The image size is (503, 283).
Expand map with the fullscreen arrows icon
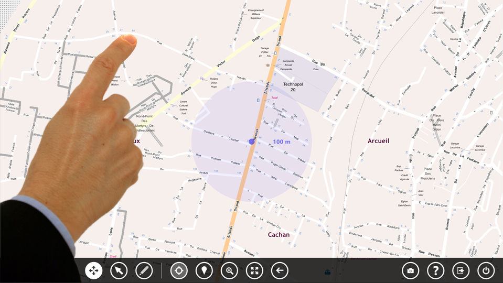click(254, 270)
